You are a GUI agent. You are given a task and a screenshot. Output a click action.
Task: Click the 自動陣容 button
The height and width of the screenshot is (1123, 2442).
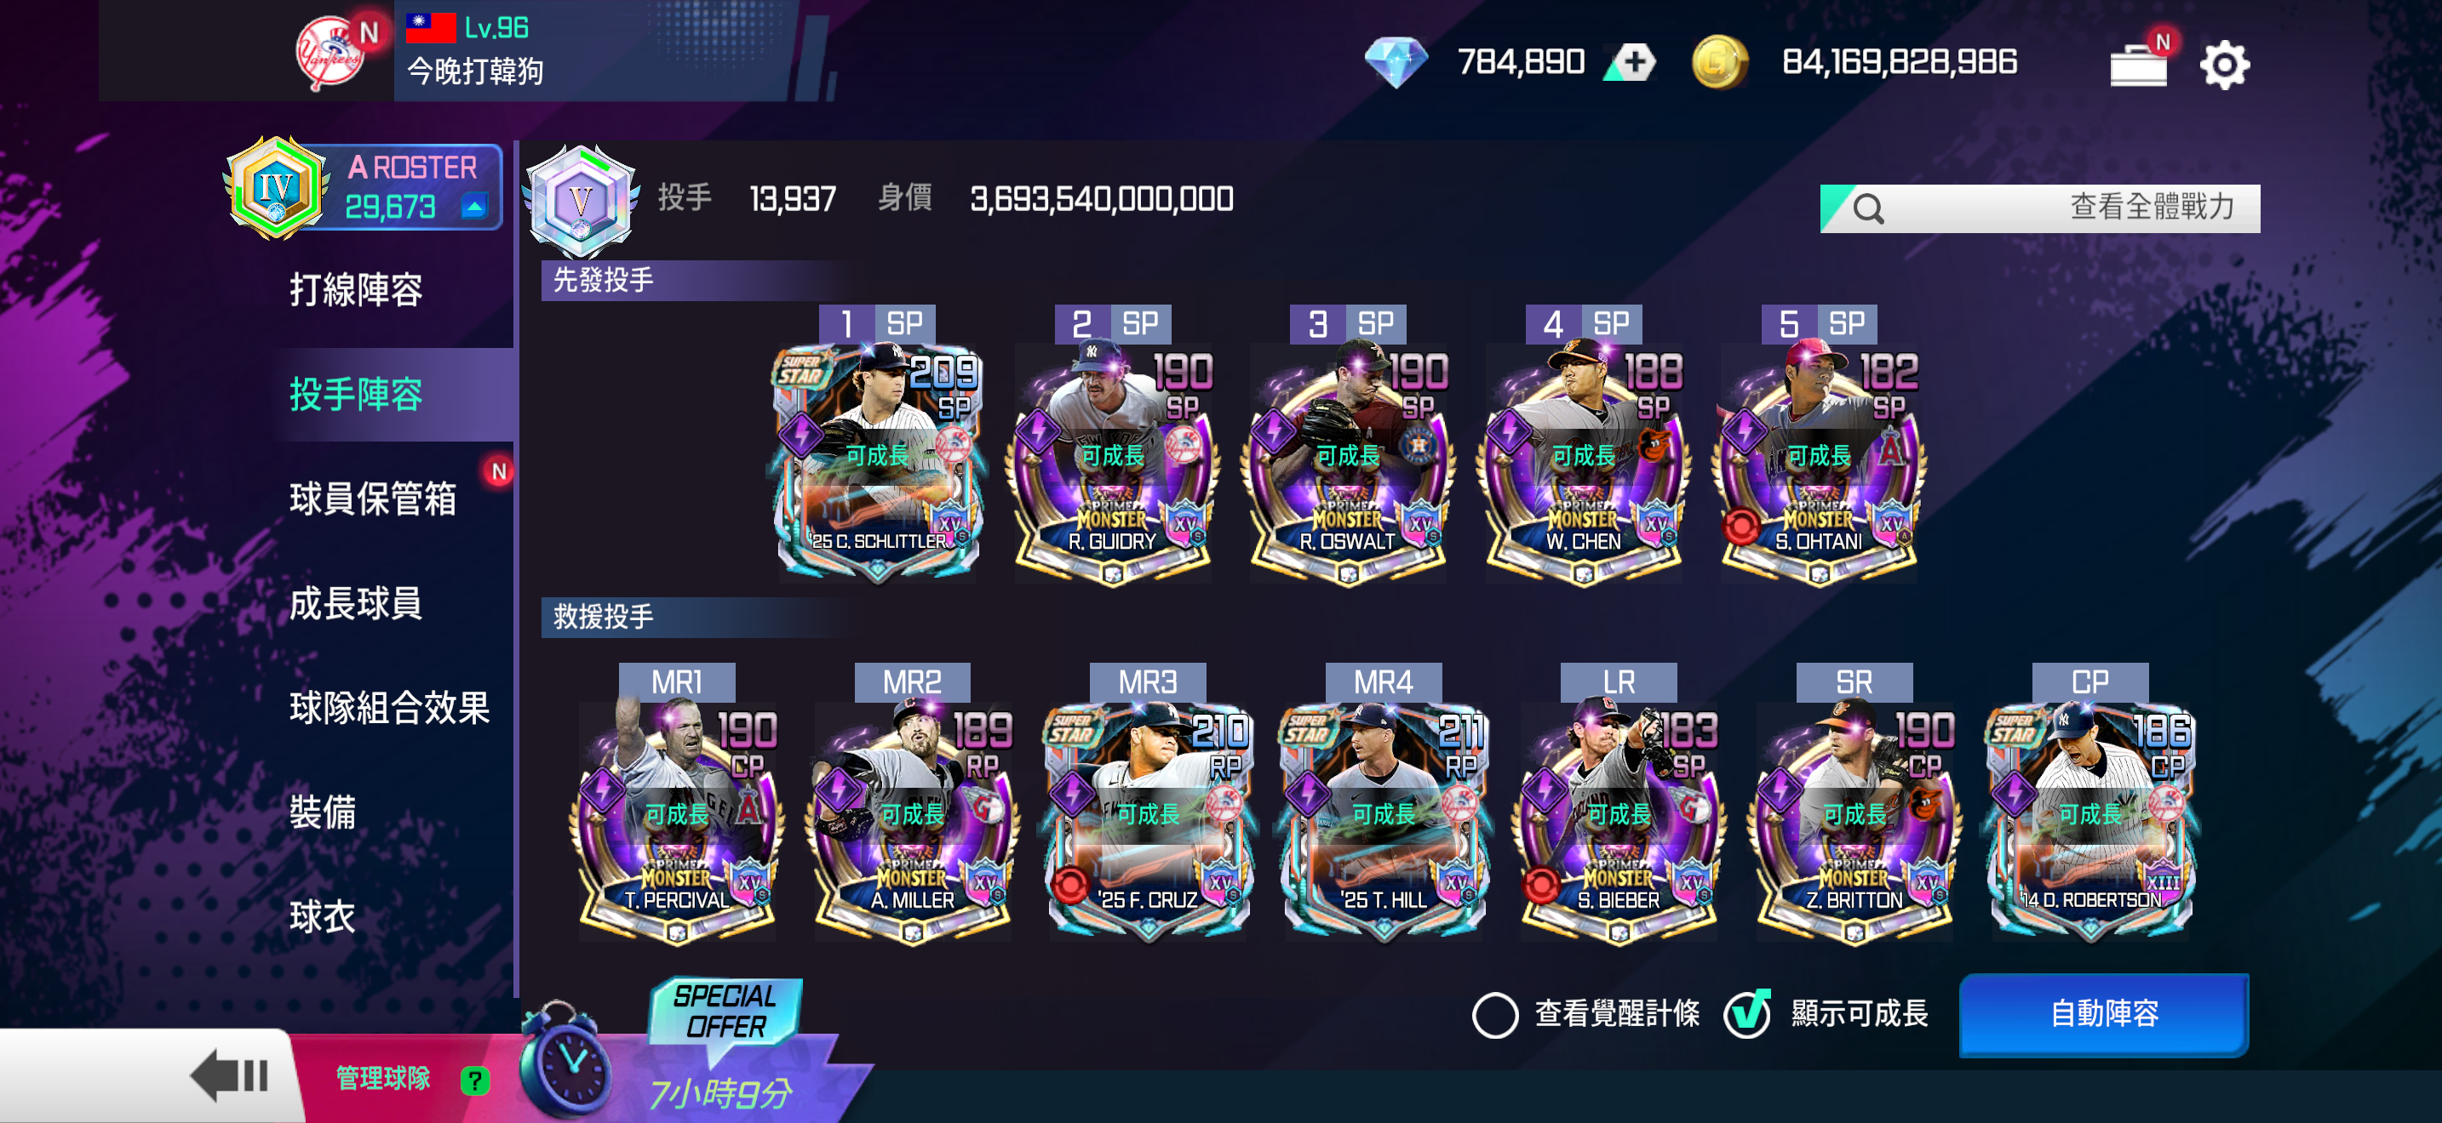pyautogui.click(x=2102, y=1013)
